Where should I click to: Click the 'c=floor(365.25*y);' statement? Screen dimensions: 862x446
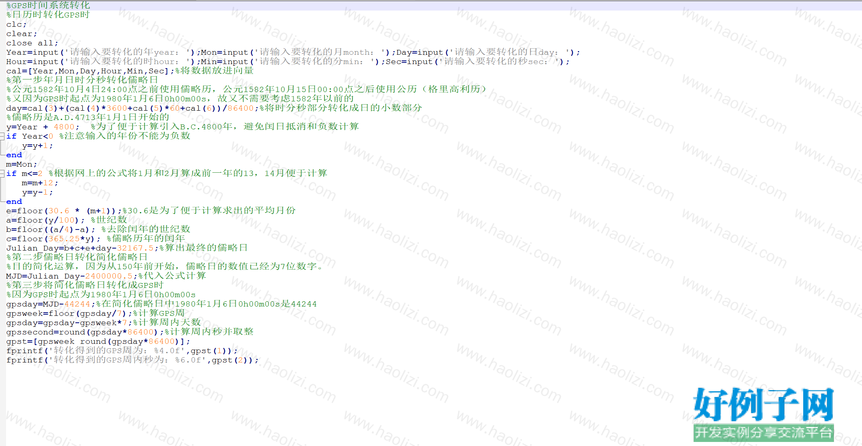tap(54, 239)
